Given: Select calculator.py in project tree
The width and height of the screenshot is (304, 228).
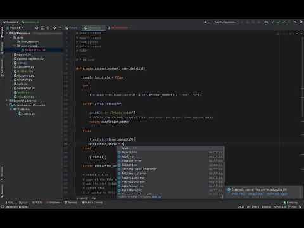Looking at the screenshot, I should pyautogui.click(x=24, y=67).
